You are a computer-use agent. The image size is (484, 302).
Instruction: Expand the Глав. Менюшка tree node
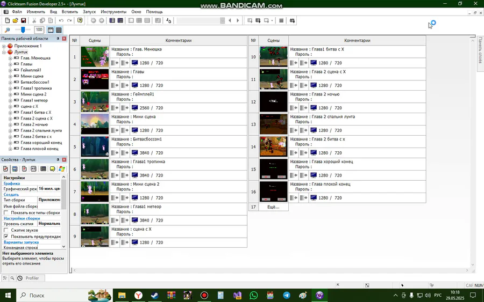click(x=10, y=58)
